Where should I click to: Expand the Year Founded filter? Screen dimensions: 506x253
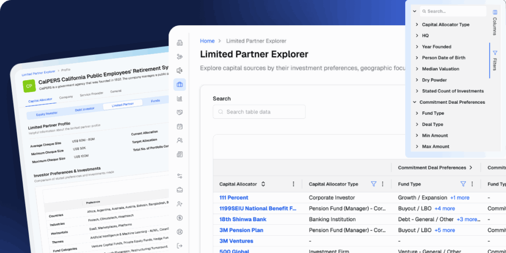coord(417,47)
